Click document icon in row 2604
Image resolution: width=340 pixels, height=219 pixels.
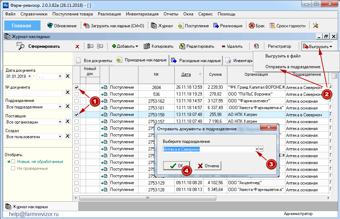(x=104, y=88)
